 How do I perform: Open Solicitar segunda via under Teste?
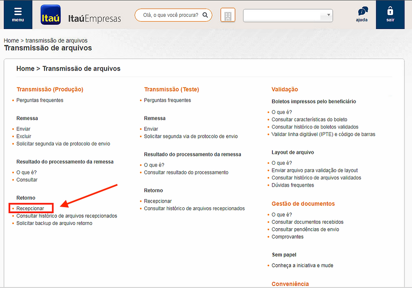(191, 136)
